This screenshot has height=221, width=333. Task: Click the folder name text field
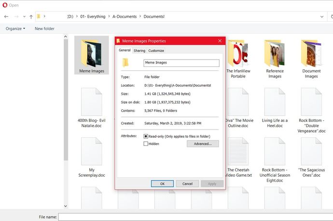coord(181,63)
